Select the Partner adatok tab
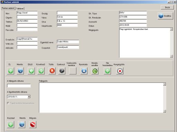Viewport: 177px width, 132px height. [8, 8]
